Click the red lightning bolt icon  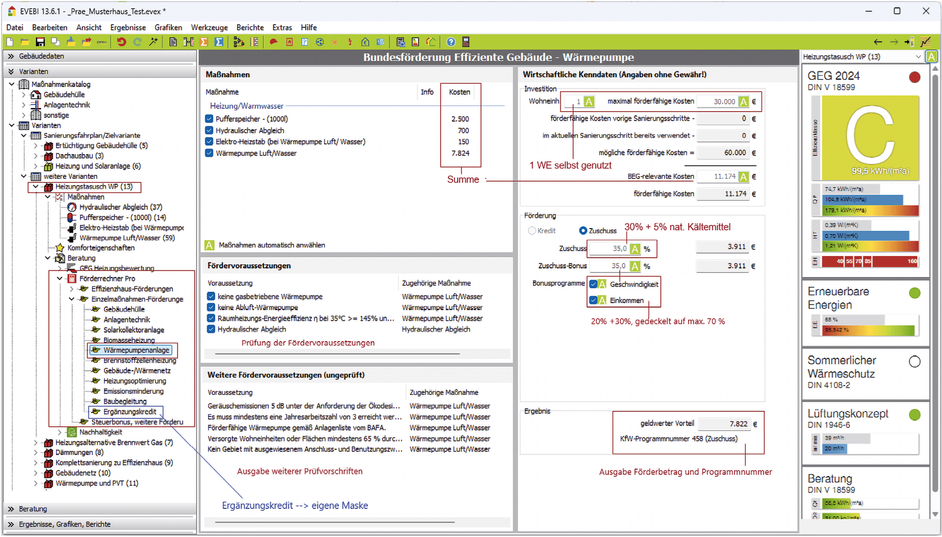click(x=350, y=42)
